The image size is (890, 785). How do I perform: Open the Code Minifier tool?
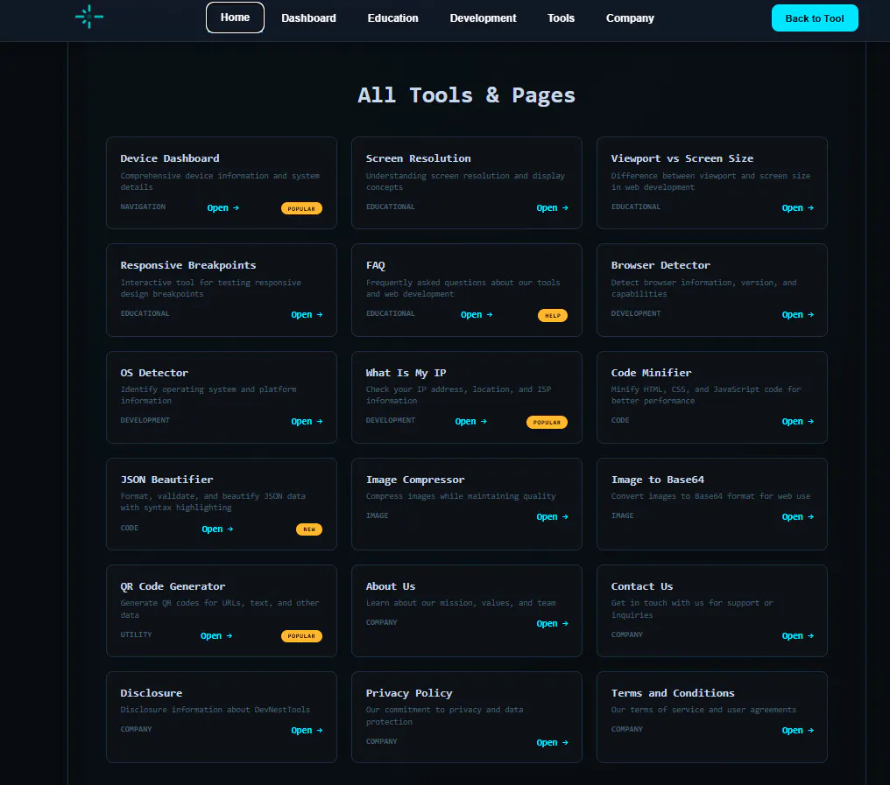797,422
